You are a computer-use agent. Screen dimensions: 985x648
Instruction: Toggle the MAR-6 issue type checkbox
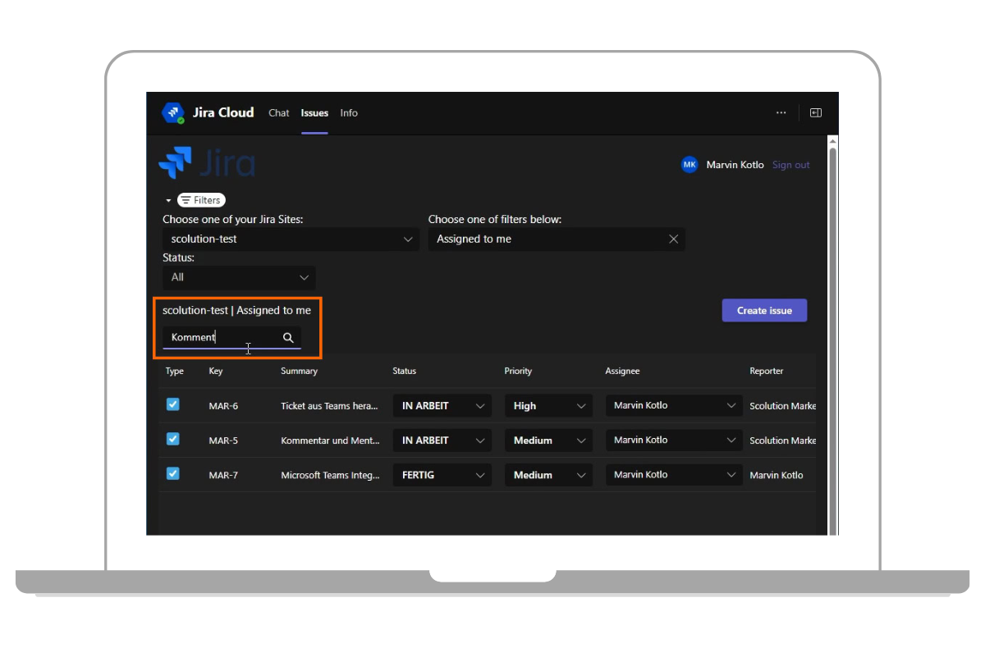click(x=173, y=404)
